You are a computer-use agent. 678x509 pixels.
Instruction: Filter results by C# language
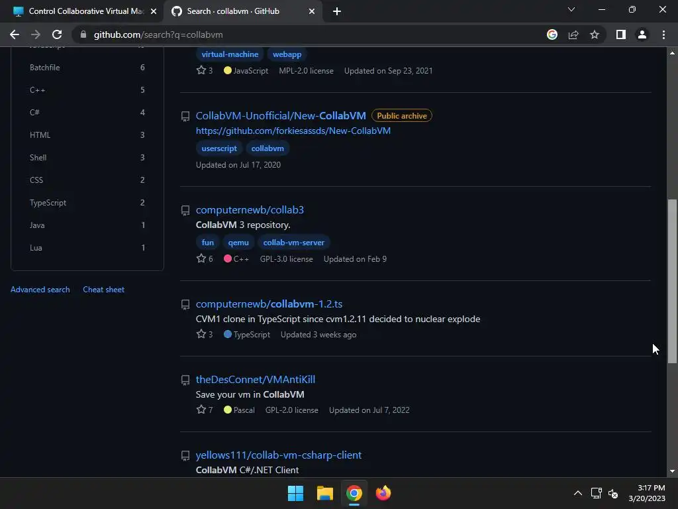[87, 113]
